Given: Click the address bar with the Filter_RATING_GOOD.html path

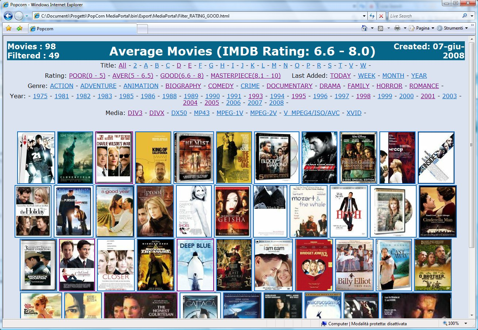Looking at the screenshot, I should click(x=197, y=16).
